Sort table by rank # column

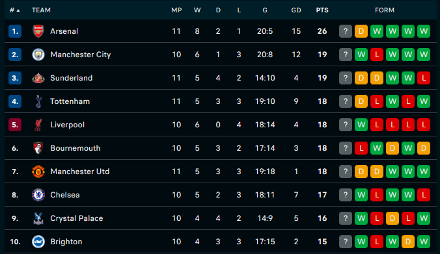coord(14,10)
